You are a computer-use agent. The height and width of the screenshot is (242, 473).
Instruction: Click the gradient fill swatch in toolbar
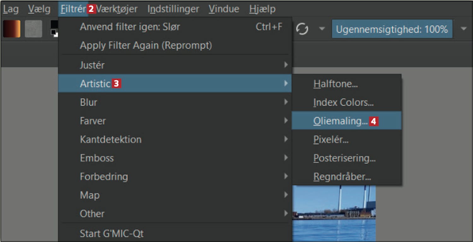12,29
